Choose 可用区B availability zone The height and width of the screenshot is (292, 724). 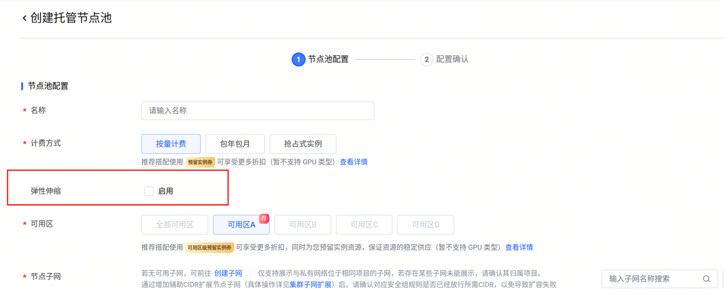[303, 225]
